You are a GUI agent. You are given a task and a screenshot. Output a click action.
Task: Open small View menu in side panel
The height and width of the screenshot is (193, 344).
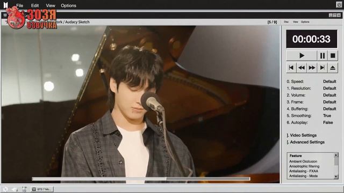click(296, 22)
